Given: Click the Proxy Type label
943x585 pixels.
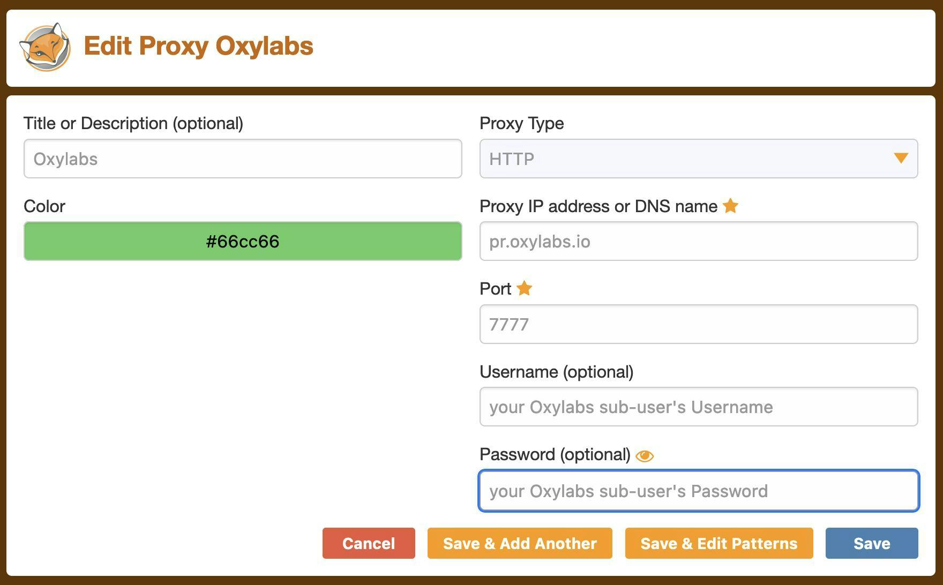Looking at the screenshot, I should [521, 123].
